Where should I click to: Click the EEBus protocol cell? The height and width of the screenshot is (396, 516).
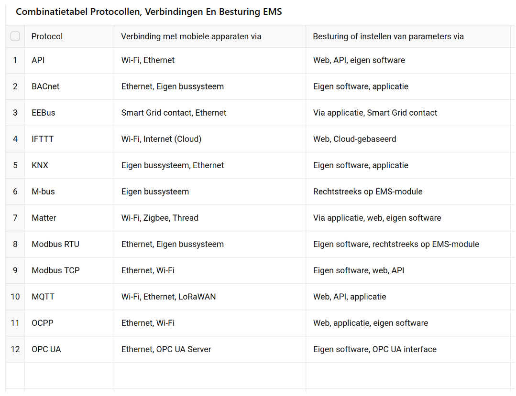[69, 113]
